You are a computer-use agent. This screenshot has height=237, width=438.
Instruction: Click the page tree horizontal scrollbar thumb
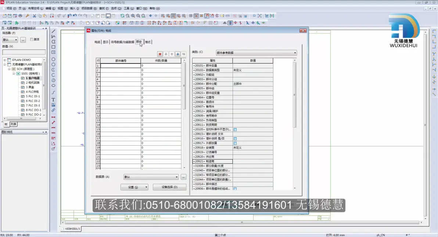point(21,118)
